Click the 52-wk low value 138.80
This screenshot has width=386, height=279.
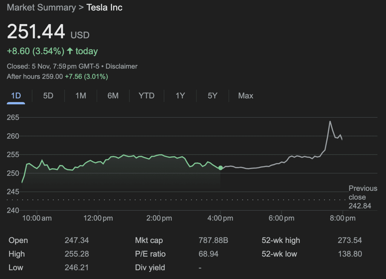(350, 254)
